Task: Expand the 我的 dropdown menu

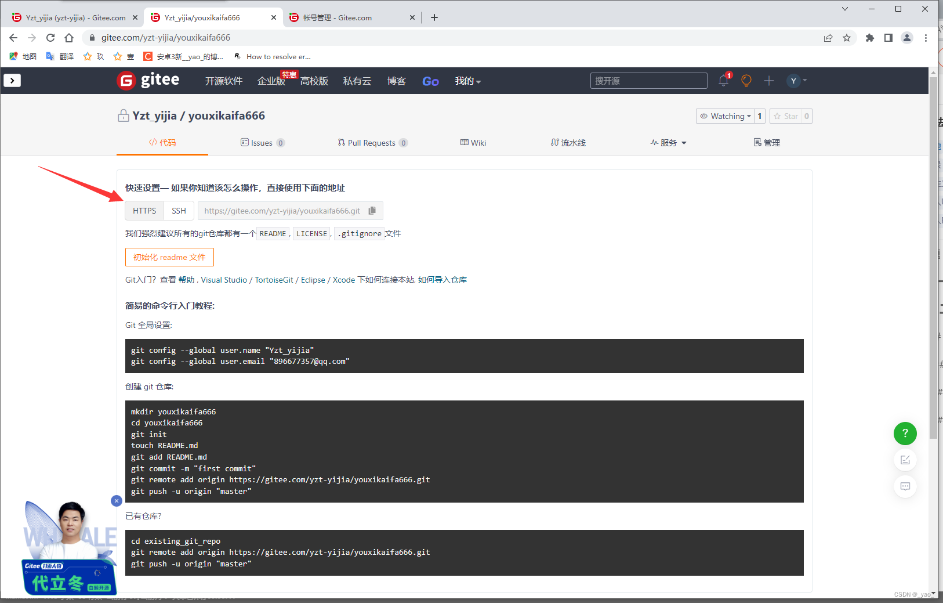Action: pos(468,81)
